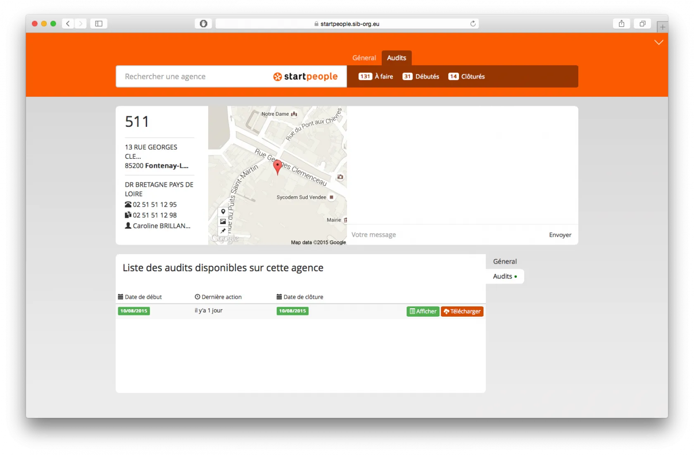This screenshot has width=694, height=455.
Task: Click the camera icon on the map
Action: (x=340, y=177)
